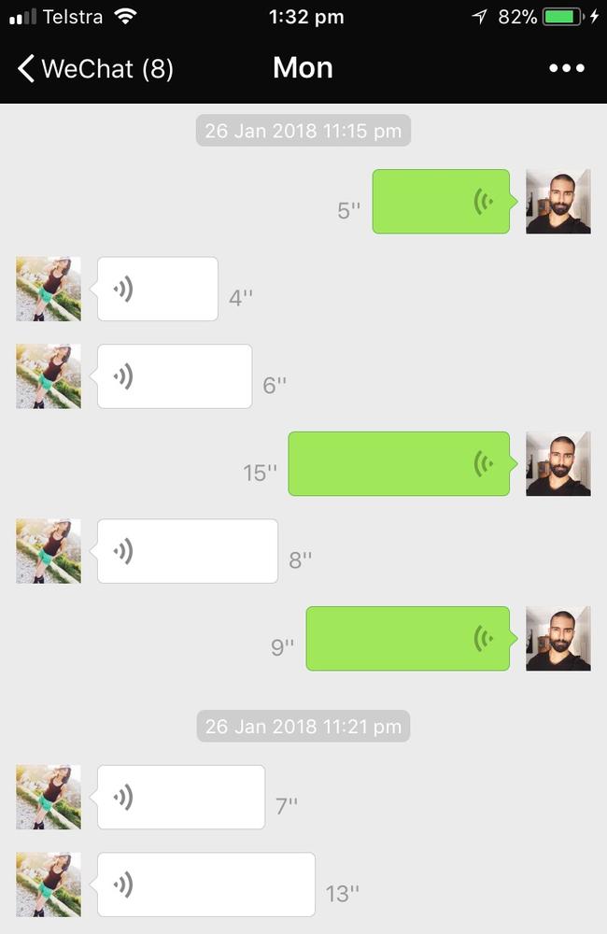Play the received 4-second voice message
The image size is (607, 934).
pos(155,289)
